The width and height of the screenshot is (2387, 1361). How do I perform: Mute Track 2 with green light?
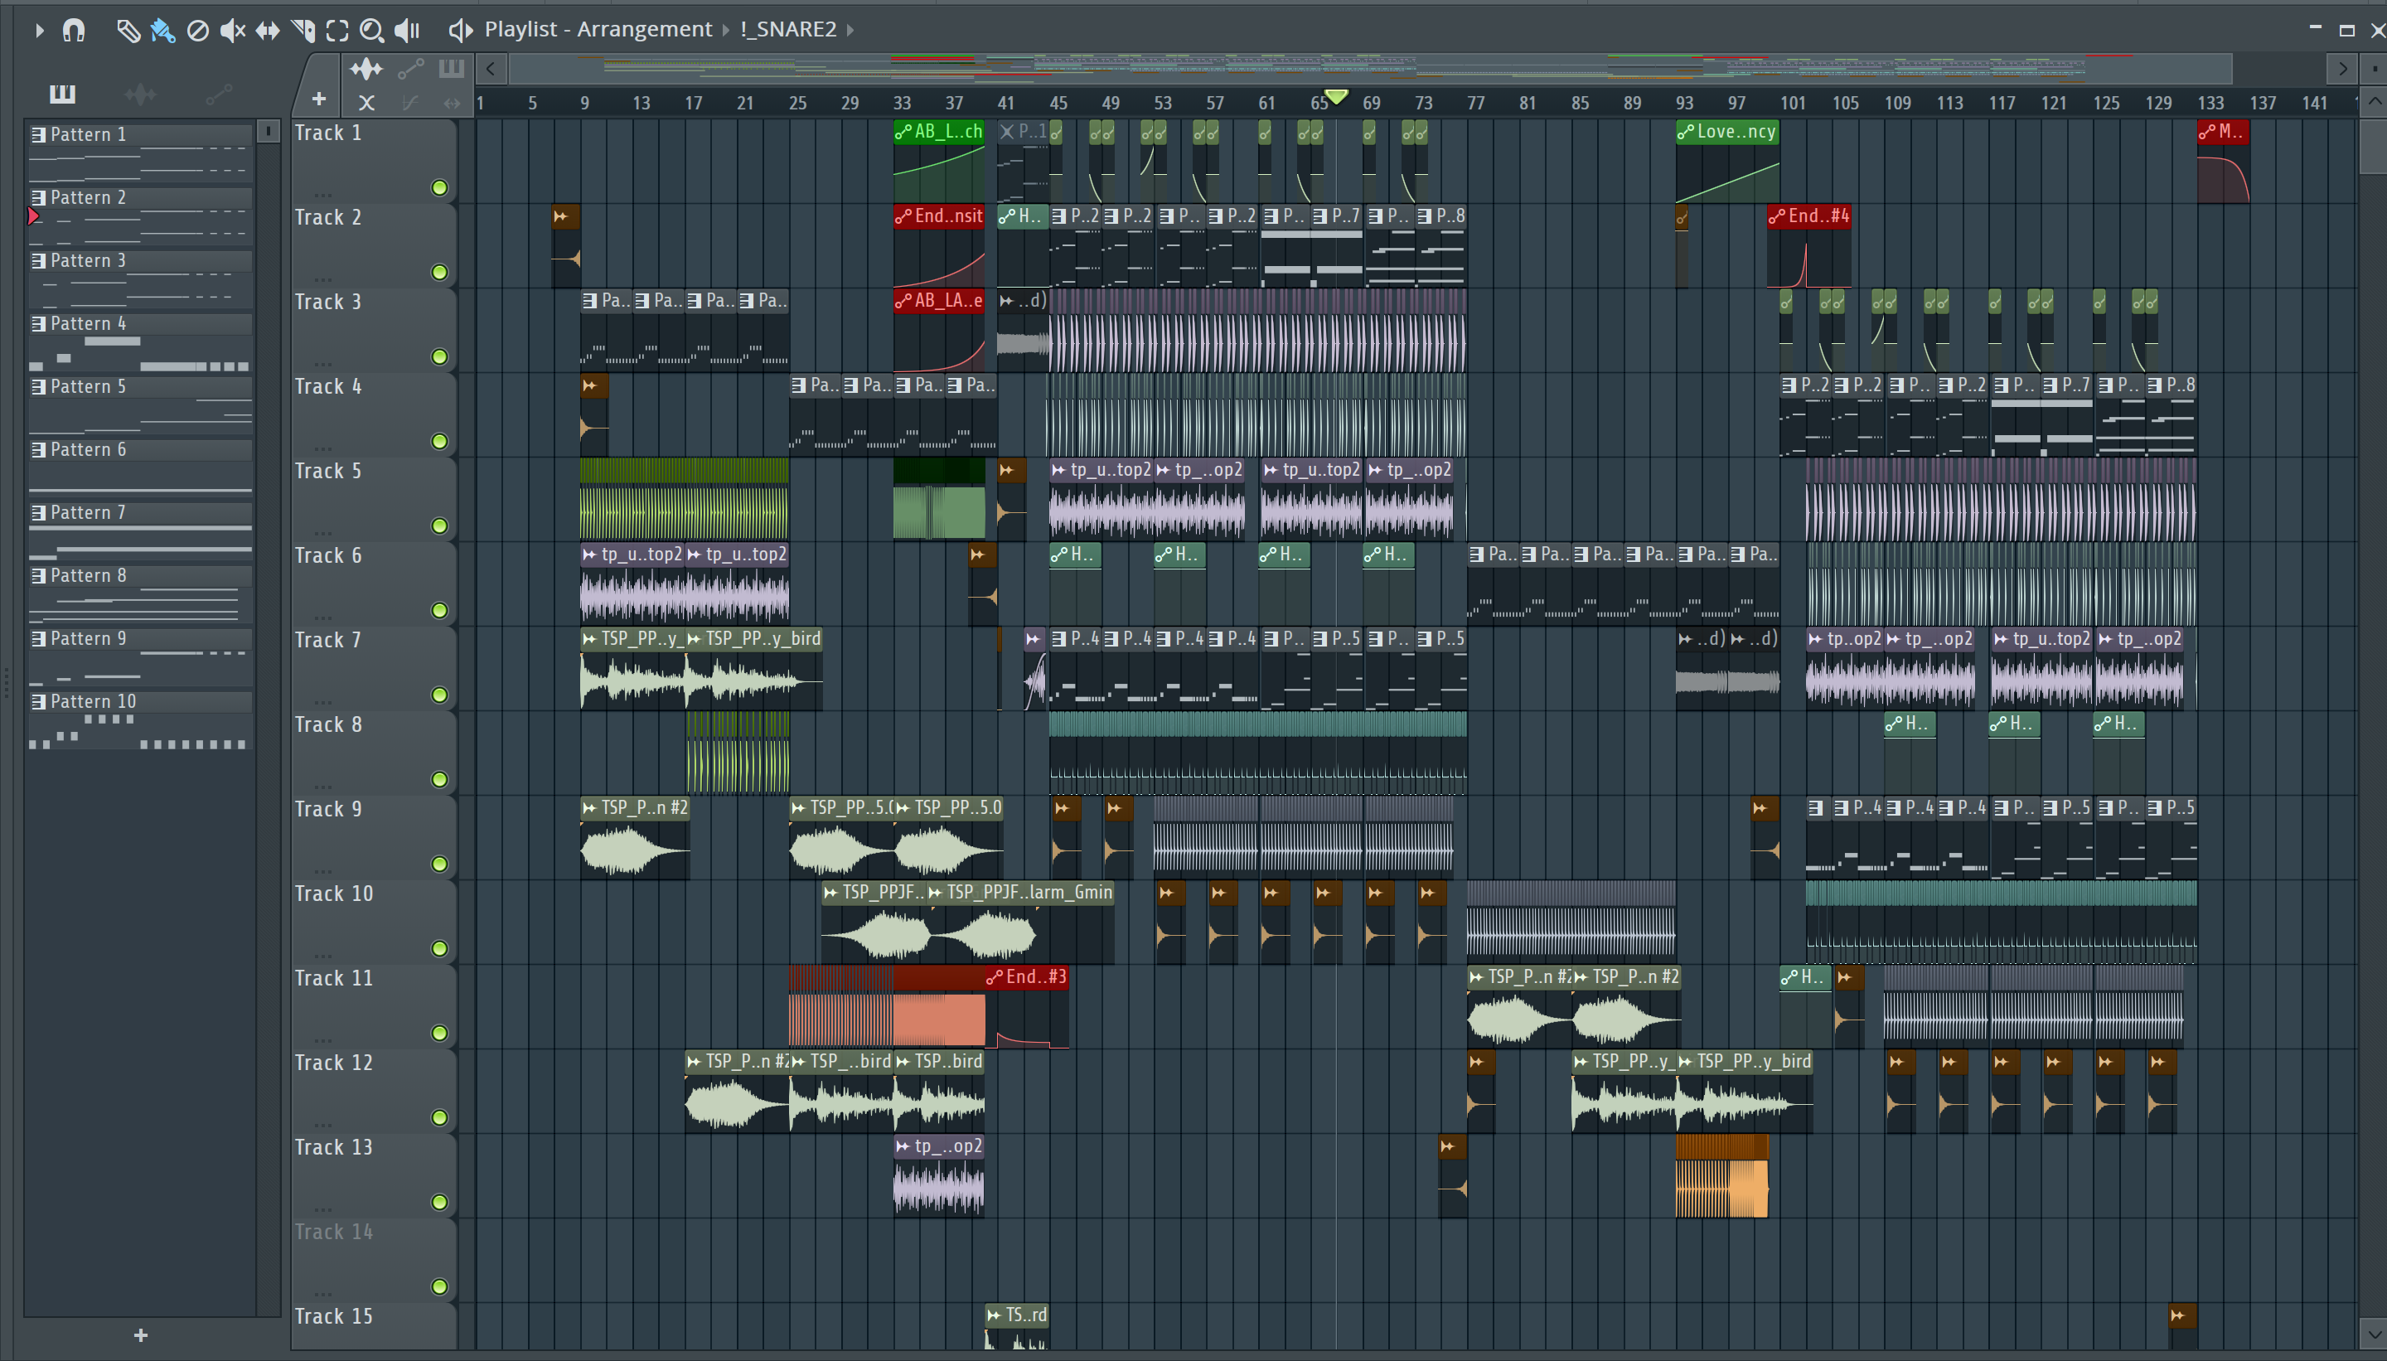click(x=439, y=272)
